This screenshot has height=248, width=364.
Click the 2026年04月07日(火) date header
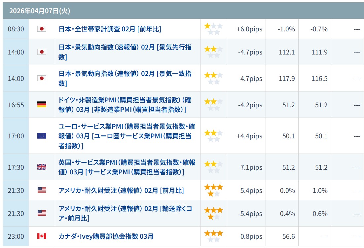pyautogui.click(x=40, y=11)
